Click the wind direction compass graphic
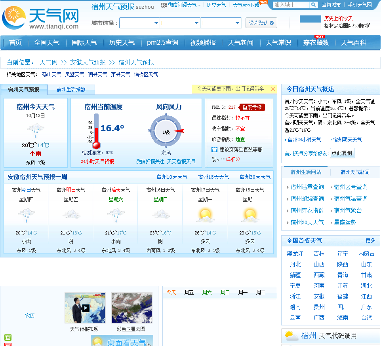This screenshot has width=381, height=346. (x=166, y=131)
